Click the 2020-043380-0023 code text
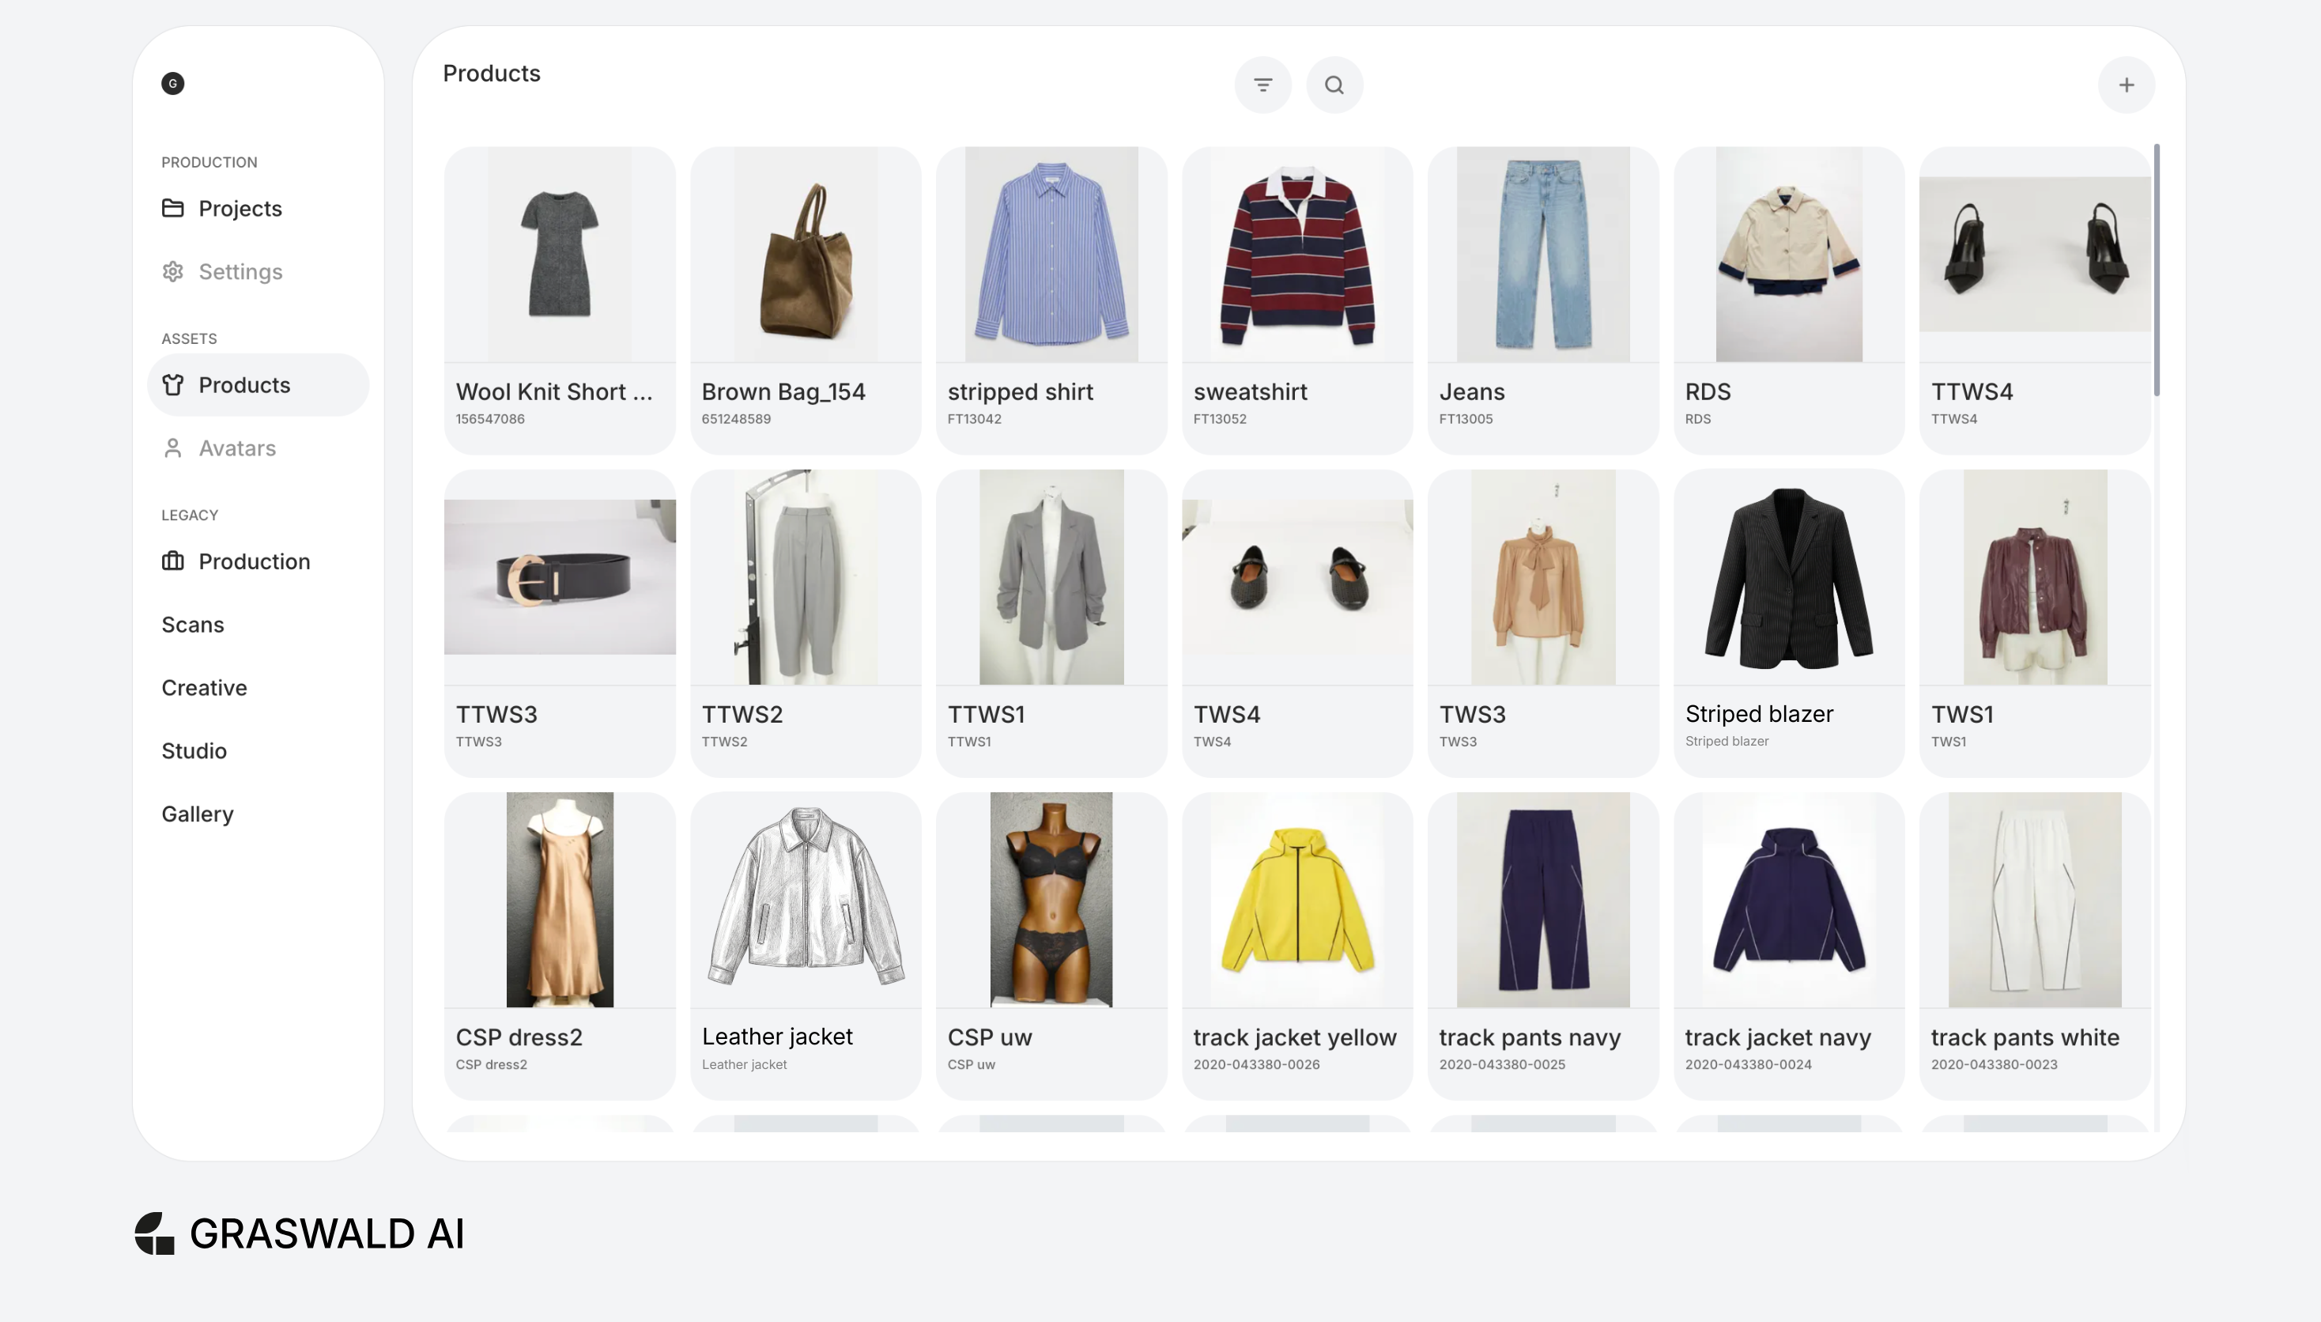 click(x=1995, y=1064)
